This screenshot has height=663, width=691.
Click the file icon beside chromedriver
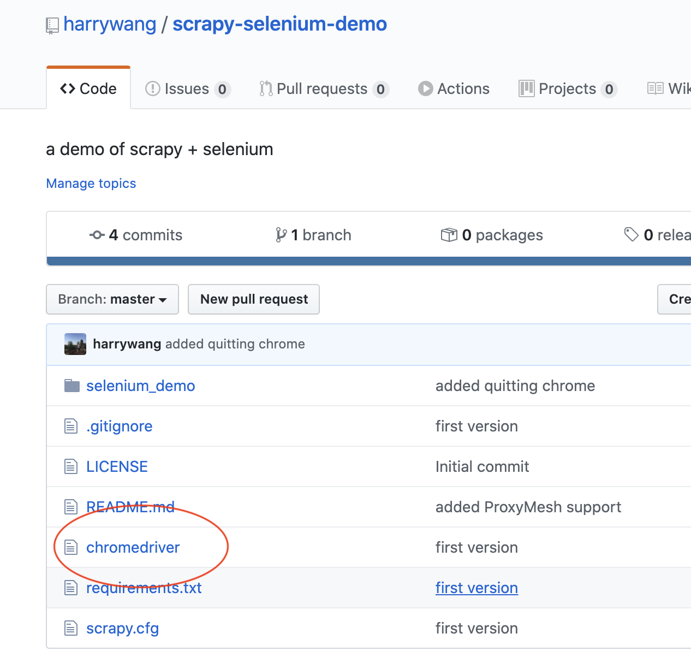coord(71,547)
